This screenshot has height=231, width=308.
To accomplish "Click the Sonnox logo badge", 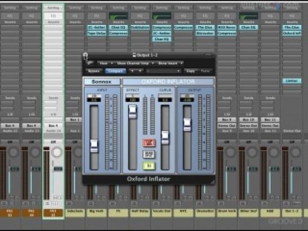I will click(102, 82).
